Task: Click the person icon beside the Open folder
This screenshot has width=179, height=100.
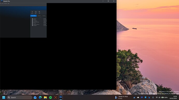Action: tap(39, 12)
